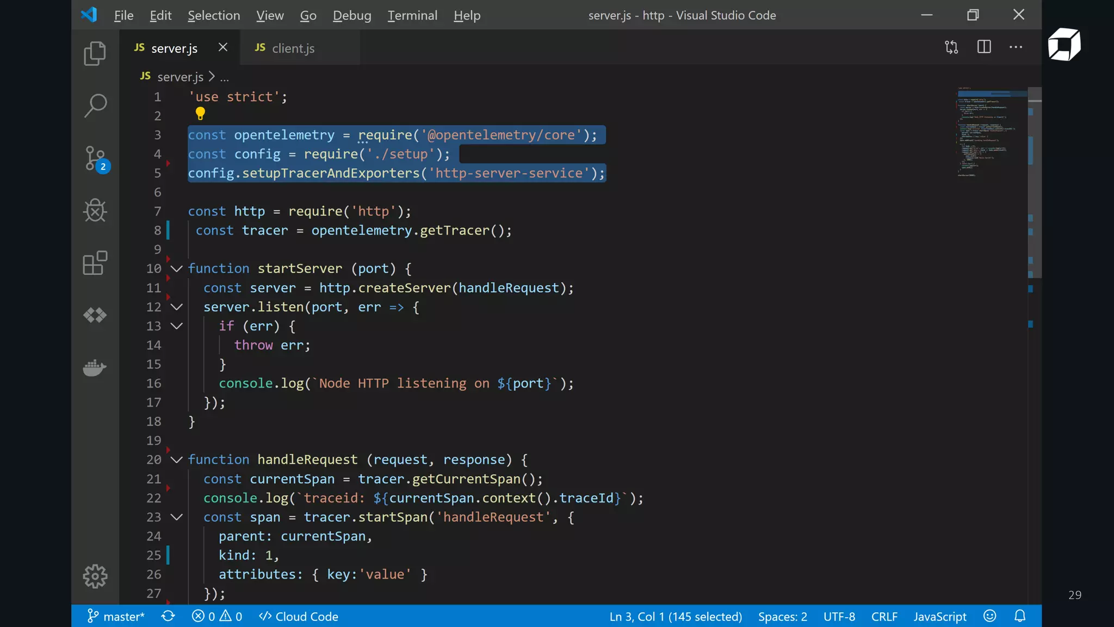Open the notifications bell
Image resolution: width=1114 pixels, height=627 pixels.
point(1020,616)
